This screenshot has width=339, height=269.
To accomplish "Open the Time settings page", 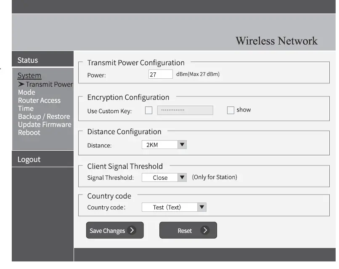I will tap(26, 109).
